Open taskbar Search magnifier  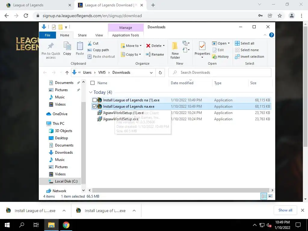(22, 225)
